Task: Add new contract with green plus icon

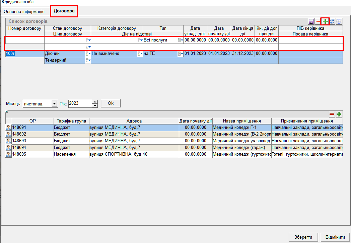Action: 325,21
